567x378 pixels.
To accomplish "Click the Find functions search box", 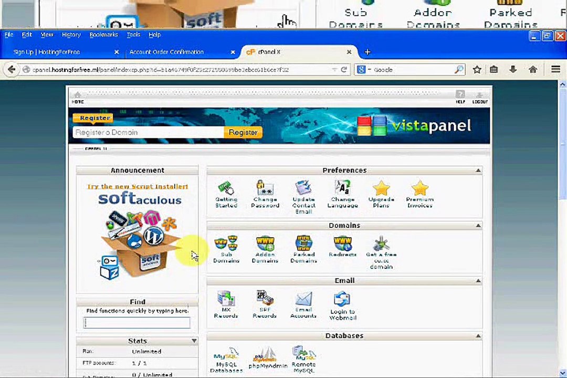I will click(x=136, y=323).
